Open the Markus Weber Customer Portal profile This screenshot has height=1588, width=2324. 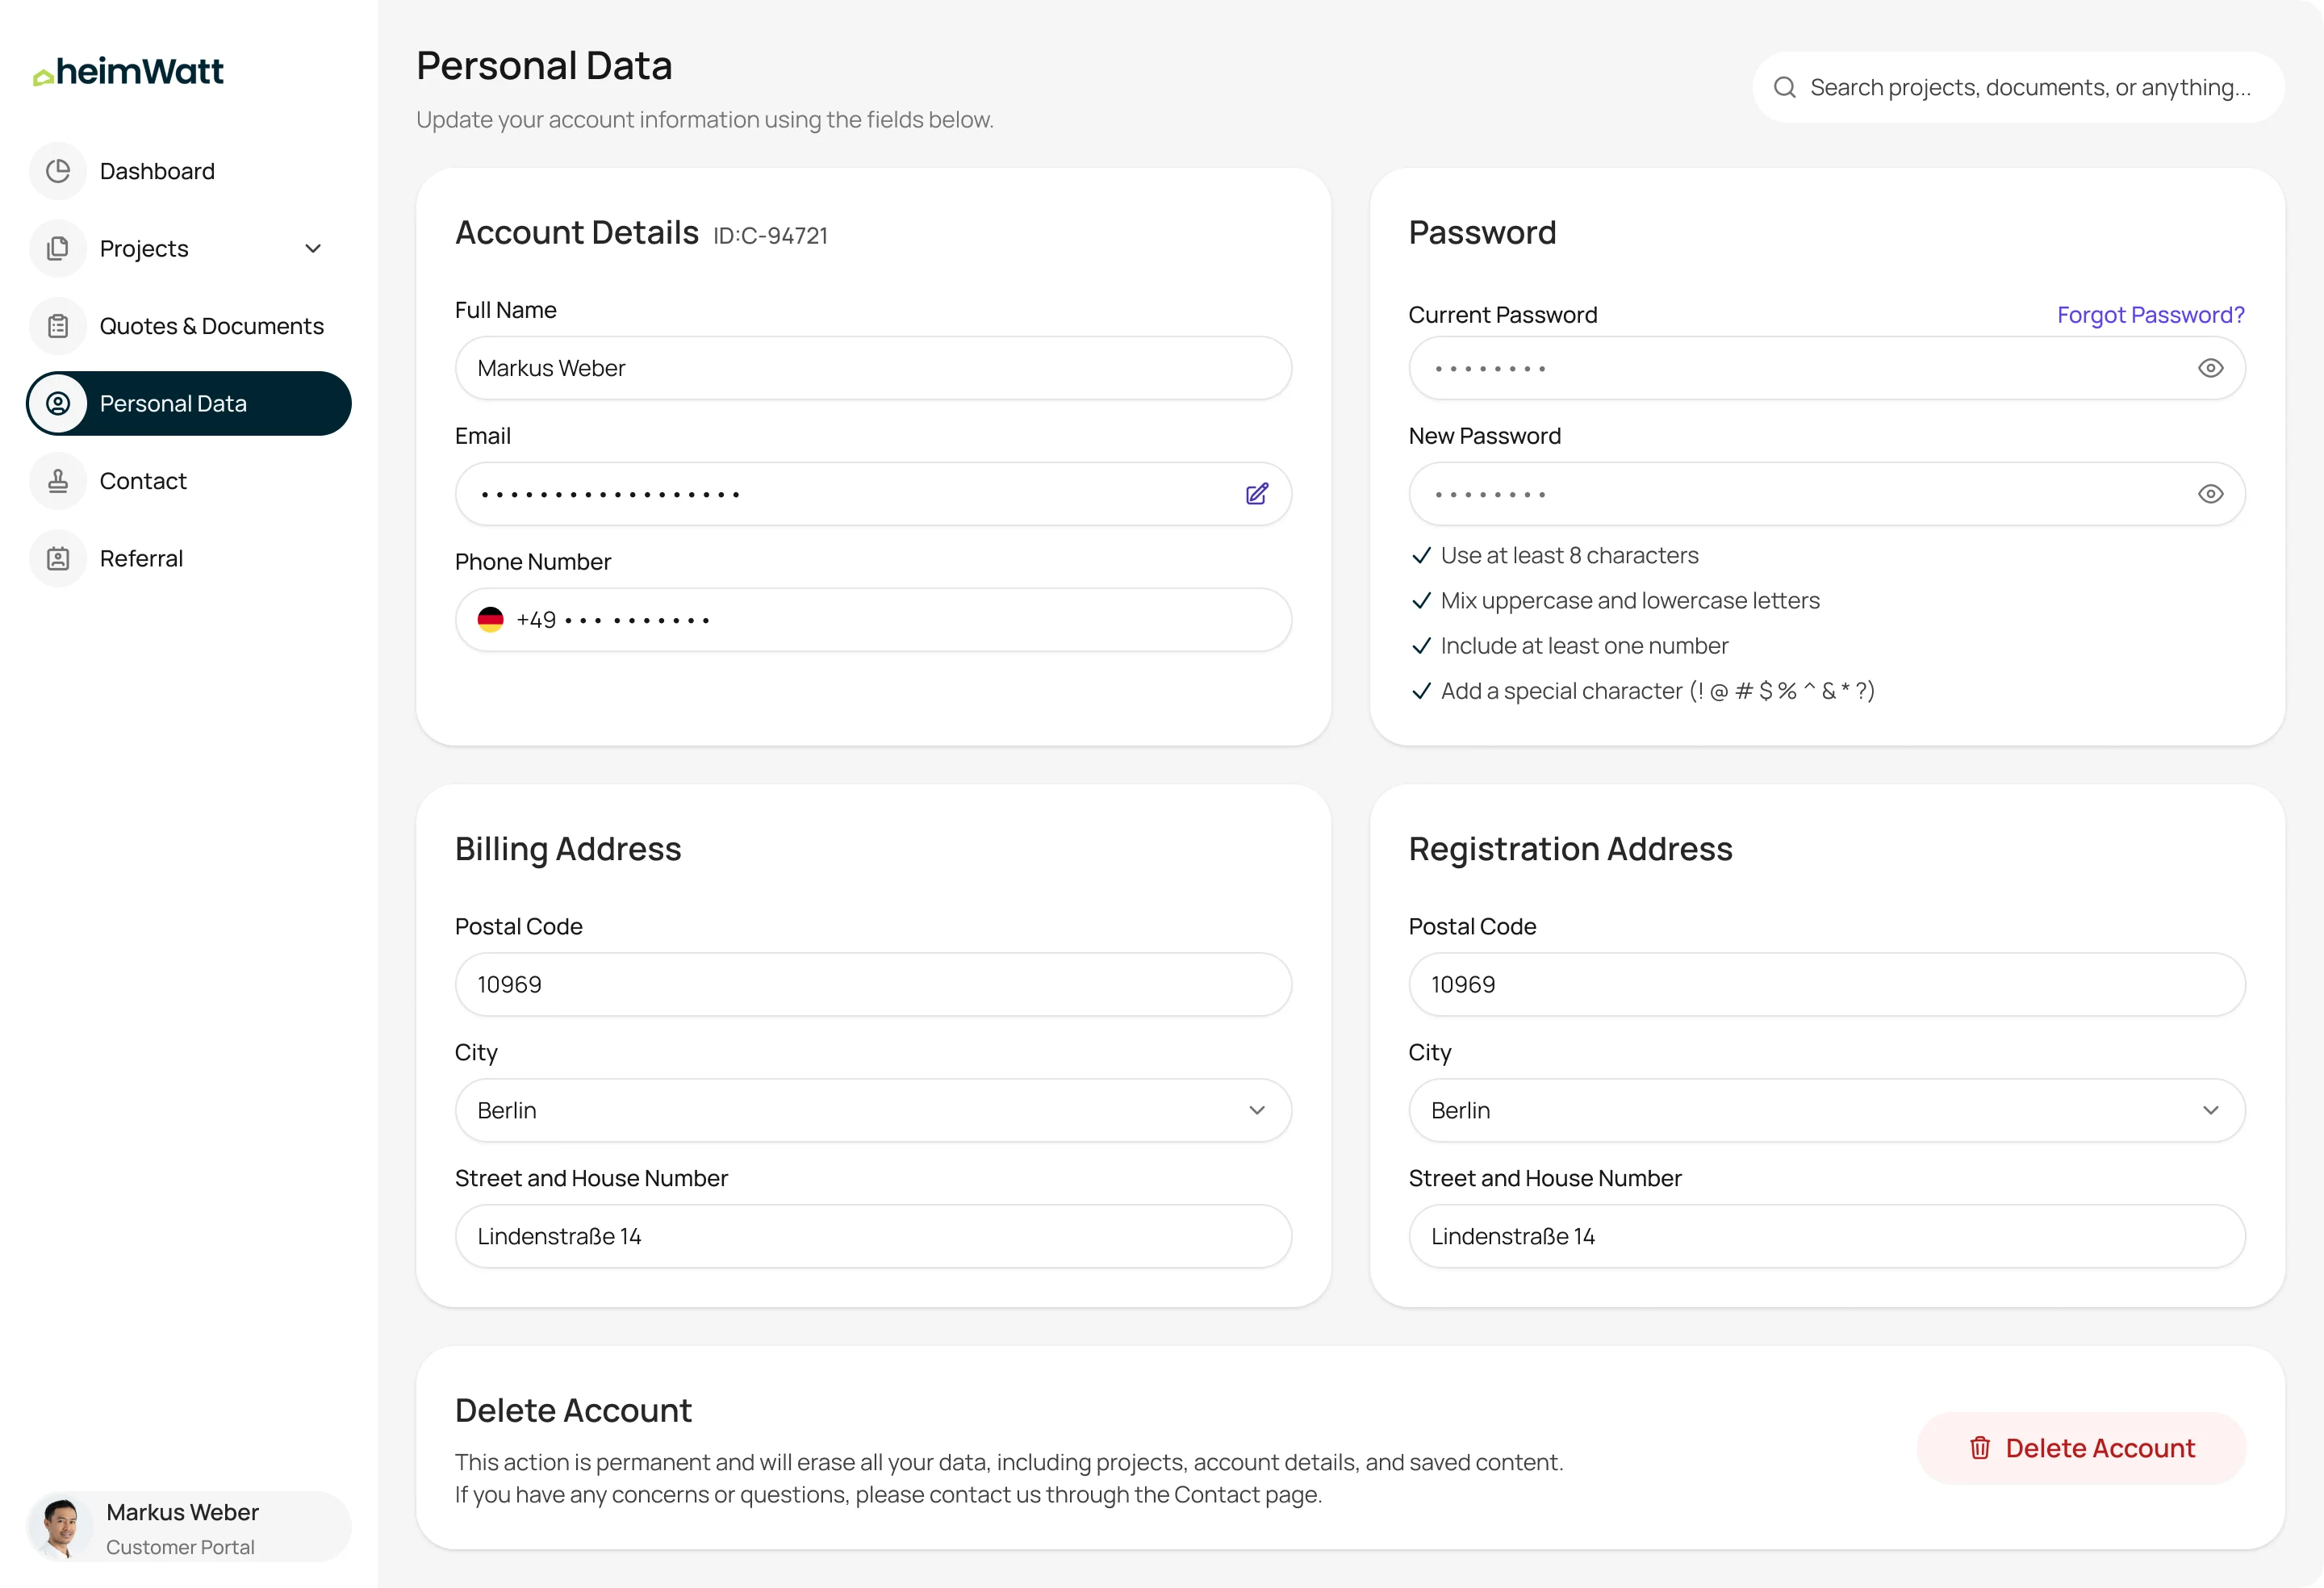[189, 1527]
